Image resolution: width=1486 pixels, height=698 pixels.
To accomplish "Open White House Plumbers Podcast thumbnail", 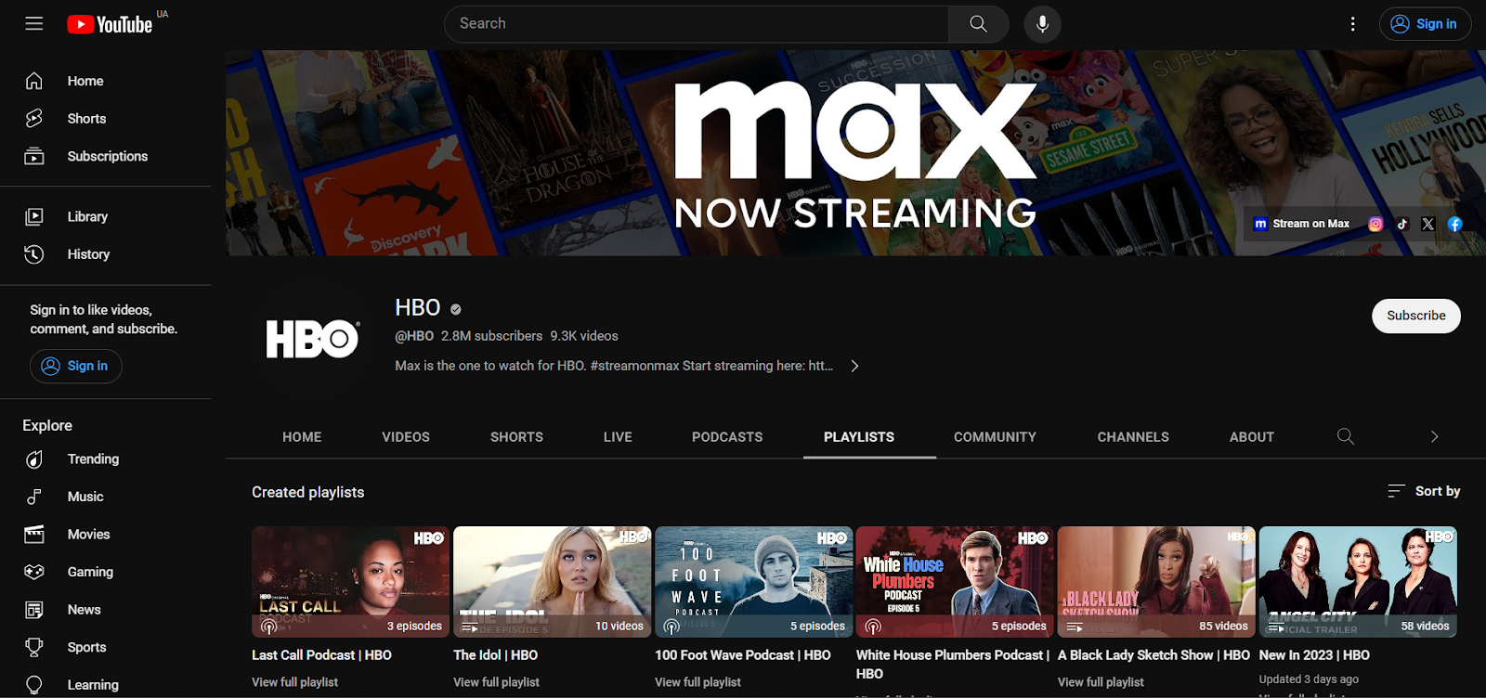I will coord(955,582).
